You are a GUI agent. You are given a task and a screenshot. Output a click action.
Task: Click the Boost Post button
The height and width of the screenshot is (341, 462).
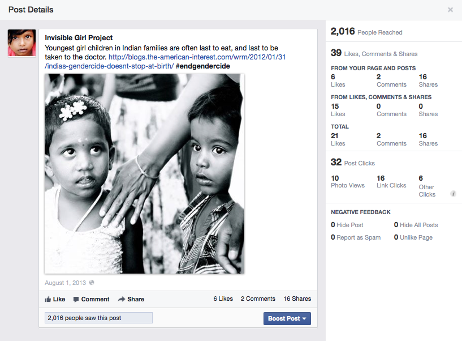tap(287, 318)
